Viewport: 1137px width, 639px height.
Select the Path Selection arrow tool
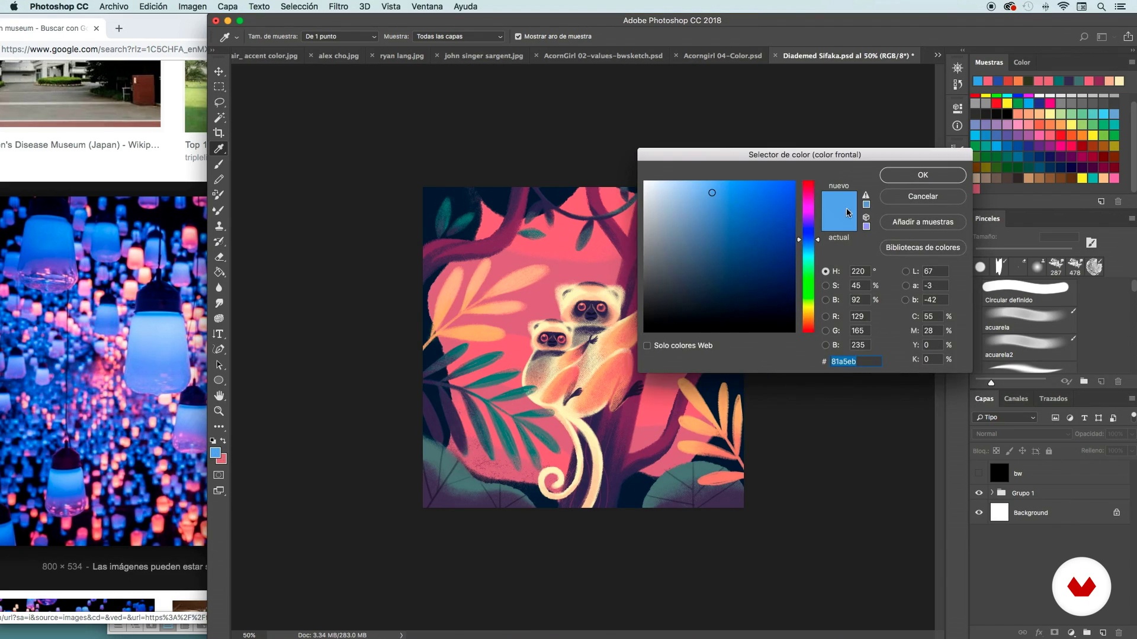(x=219, y=364)
